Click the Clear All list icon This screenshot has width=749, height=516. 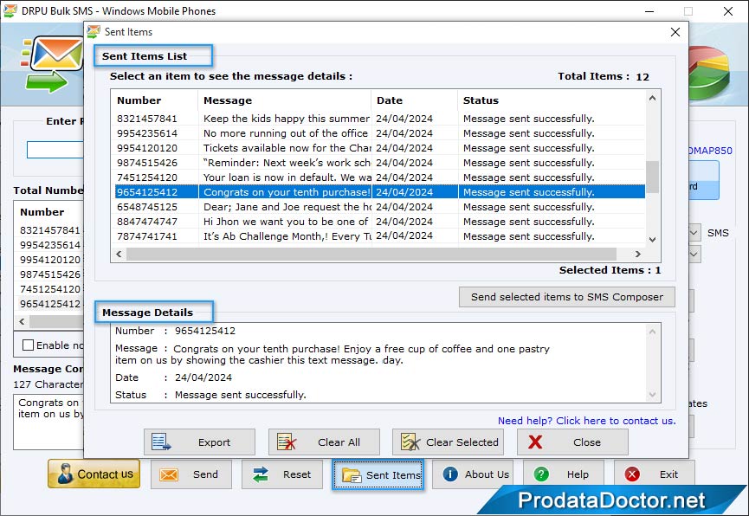287,442
